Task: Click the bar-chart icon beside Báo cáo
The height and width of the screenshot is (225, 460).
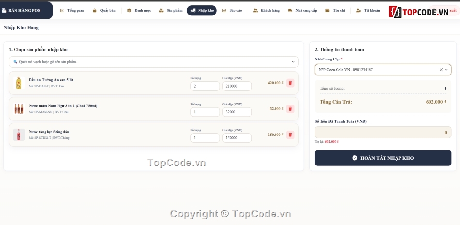Action: point(224,10)
